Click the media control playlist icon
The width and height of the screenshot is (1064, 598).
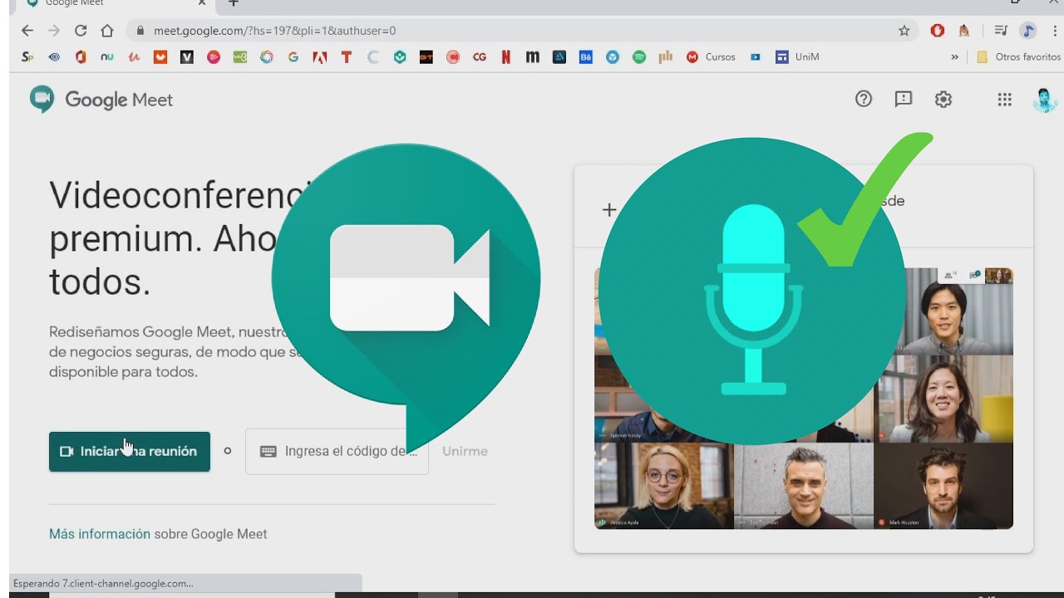tap(1001, 31)
